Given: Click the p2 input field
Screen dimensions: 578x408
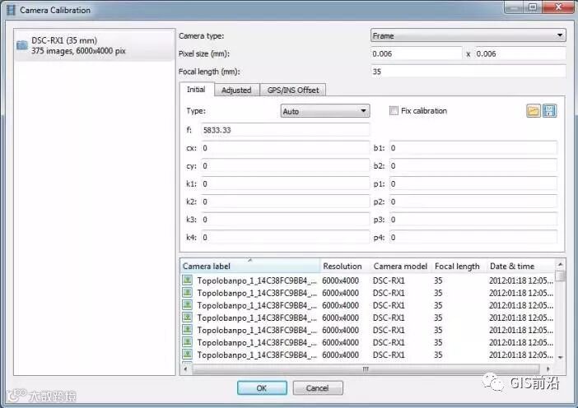Looking at the screenshot, I should click(x=473, y=202).
